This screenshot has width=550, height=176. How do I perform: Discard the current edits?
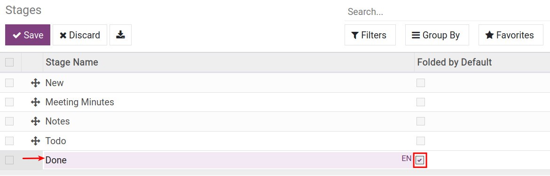pyautogui.click(x=80, y=35)
